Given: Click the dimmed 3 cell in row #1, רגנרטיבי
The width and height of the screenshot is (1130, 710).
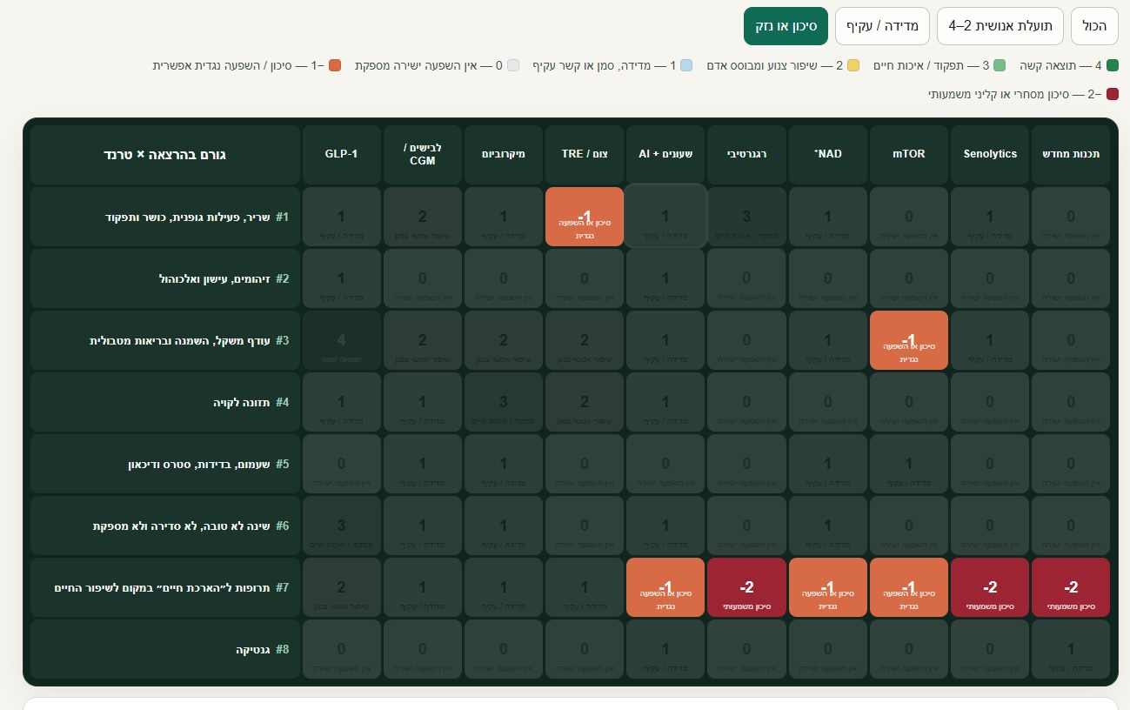Looking at the screenshot, I should click(746, 217).
